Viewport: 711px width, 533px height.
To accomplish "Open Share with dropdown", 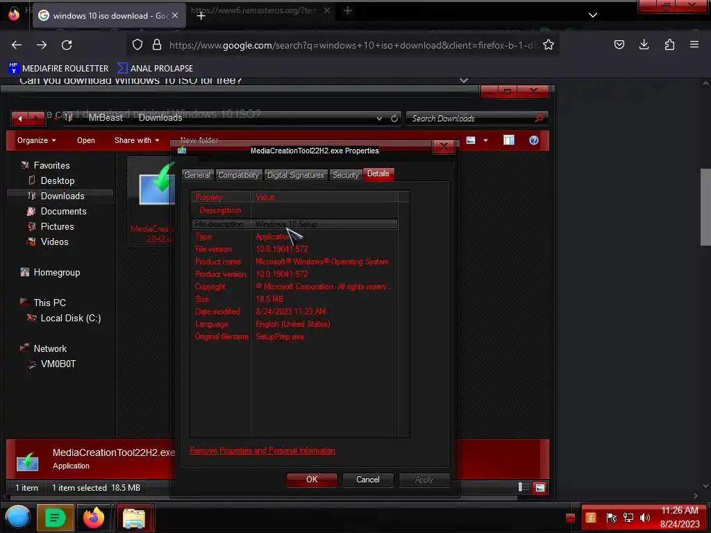I will (x=137, y=140).
